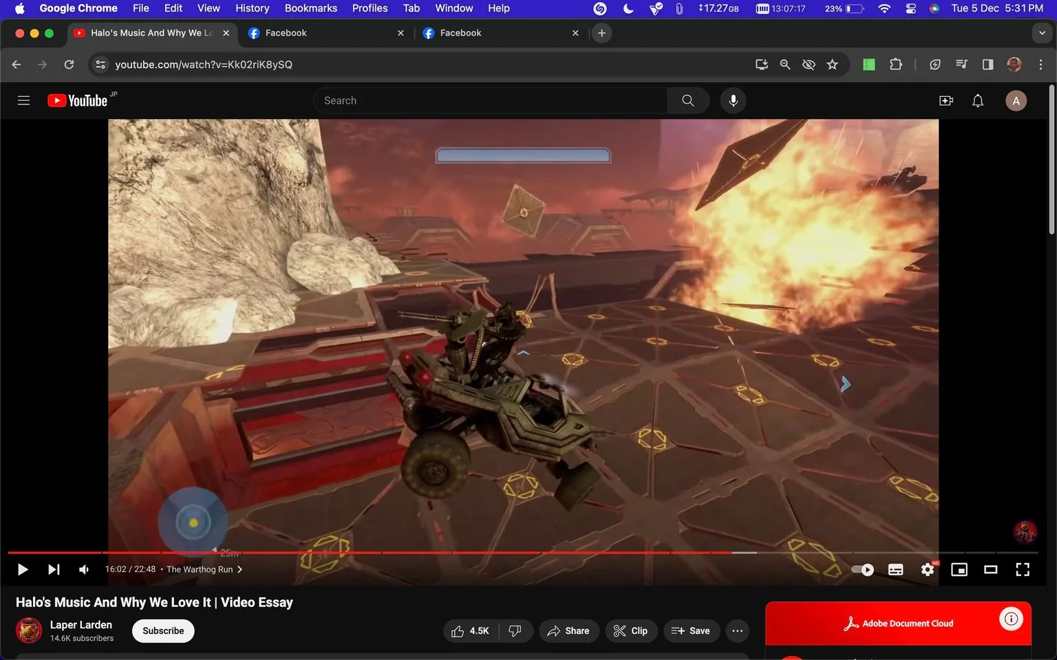Viewport: 1057px width, 660px height.
Task: Enable theater mode
Action: 991,569
